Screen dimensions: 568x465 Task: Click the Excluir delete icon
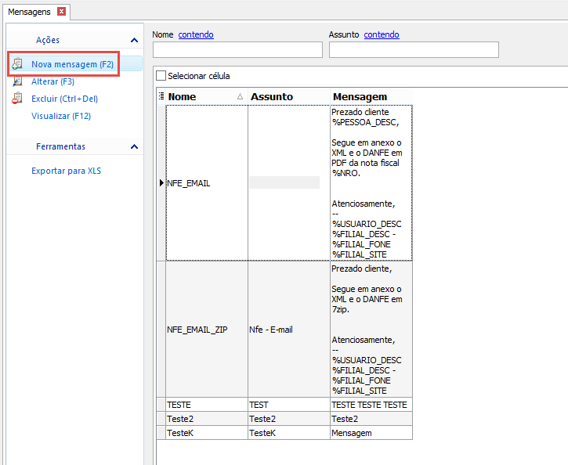(17, 99)
